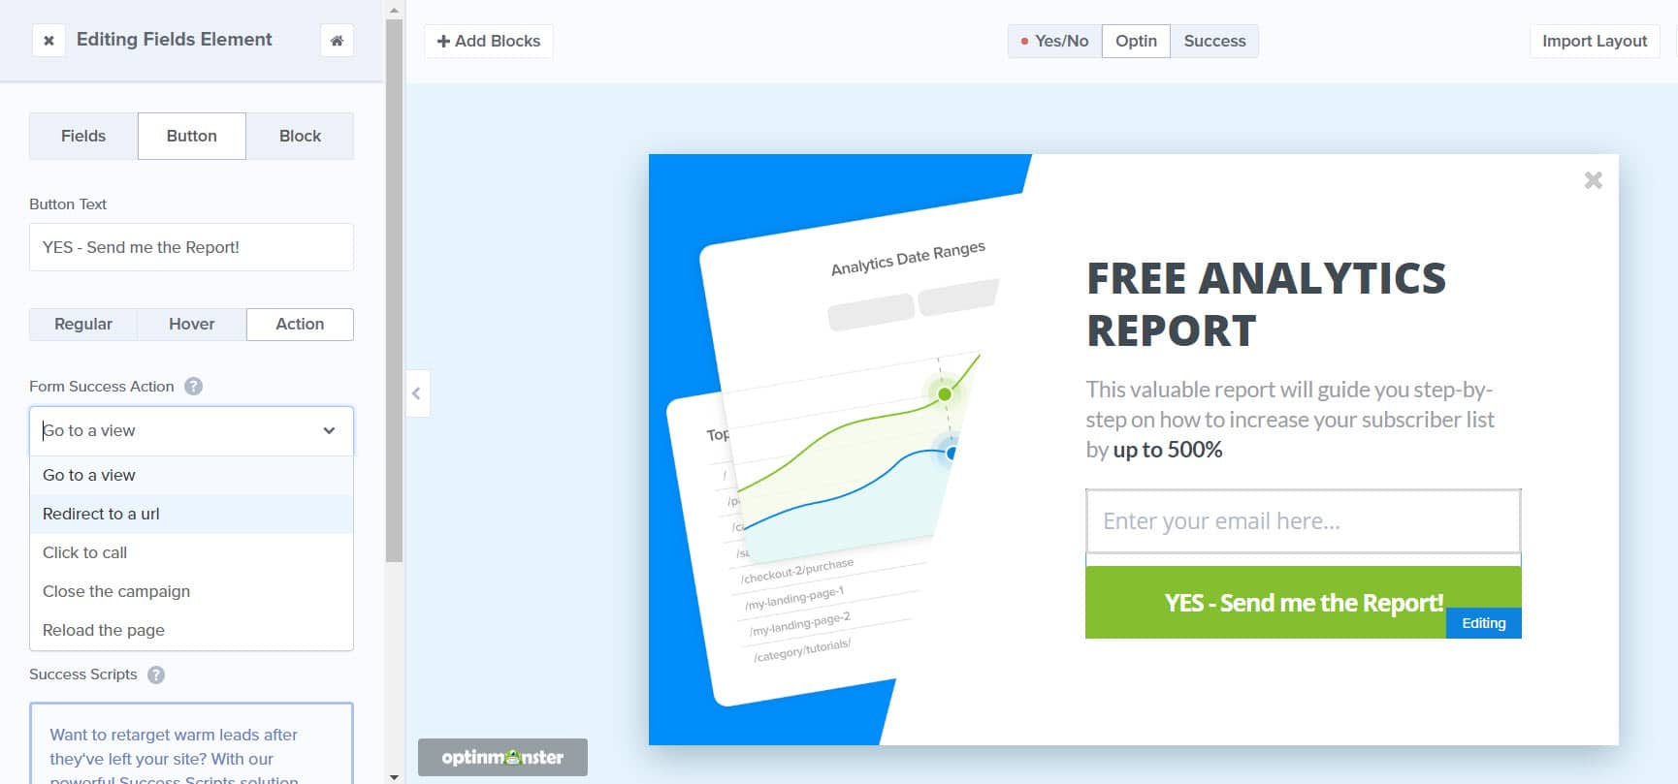Click the blue Editing badge
Viewport: 1678px width, 784px height.
(1484, 623)
